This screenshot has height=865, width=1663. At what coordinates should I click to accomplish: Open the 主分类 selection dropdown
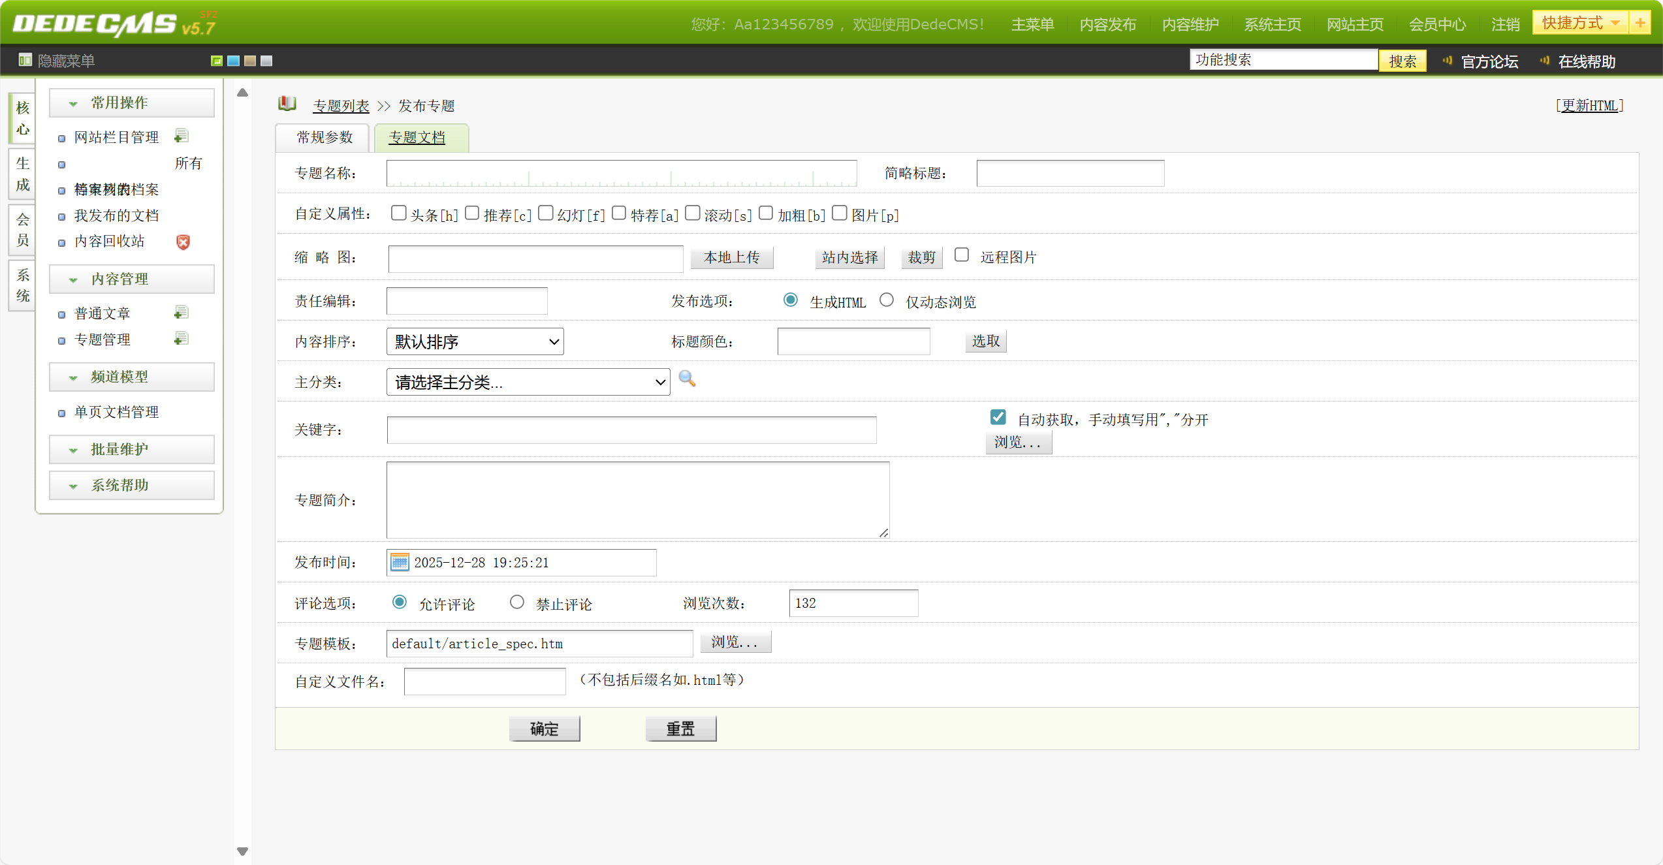[x=528, y=382]
